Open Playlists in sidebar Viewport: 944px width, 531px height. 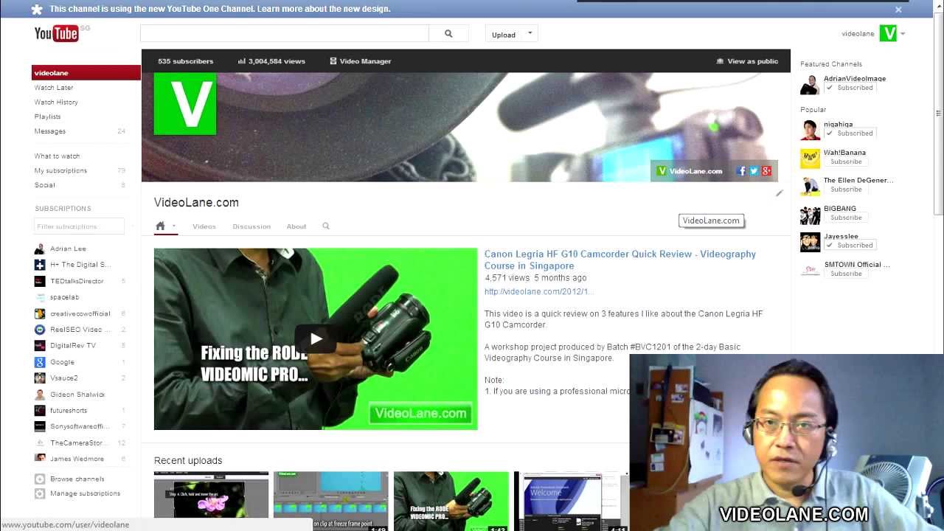coord(47,117)
